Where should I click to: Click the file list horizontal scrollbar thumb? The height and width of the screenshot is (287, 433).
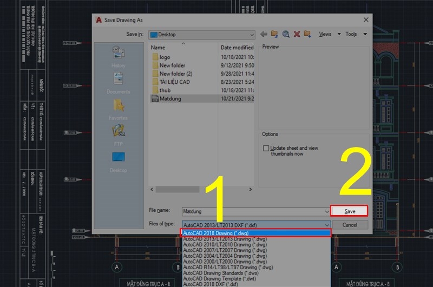click(x=178, y=189)
